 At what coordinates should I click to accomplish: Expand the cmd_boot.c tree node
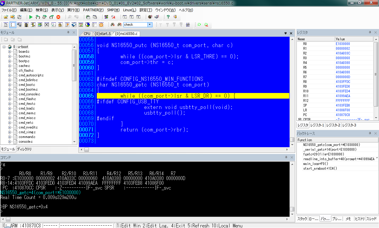point(10,85)
